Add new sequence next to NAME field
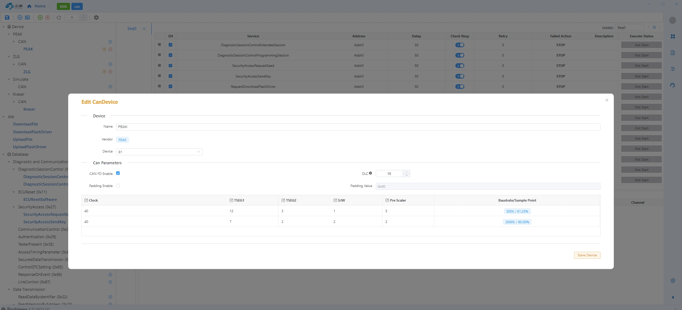The height and width of the screenshot is (310, 682). coord(654,27)
